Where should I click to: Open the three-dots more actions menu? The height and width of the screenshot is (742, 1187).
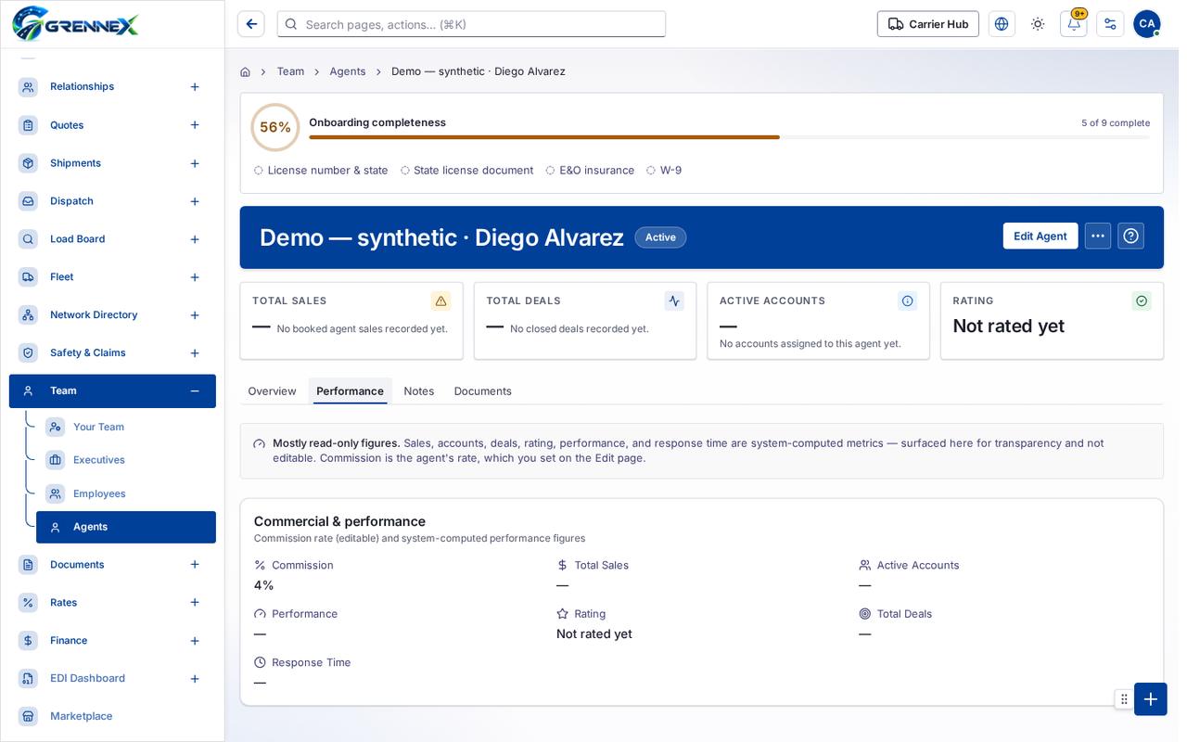(1098, 236)
